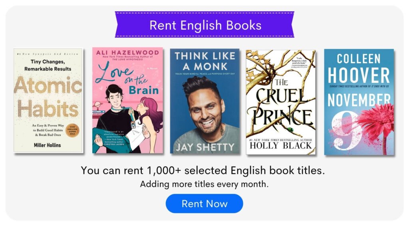Click the blue Rent Now button

[x=204, y=204]
